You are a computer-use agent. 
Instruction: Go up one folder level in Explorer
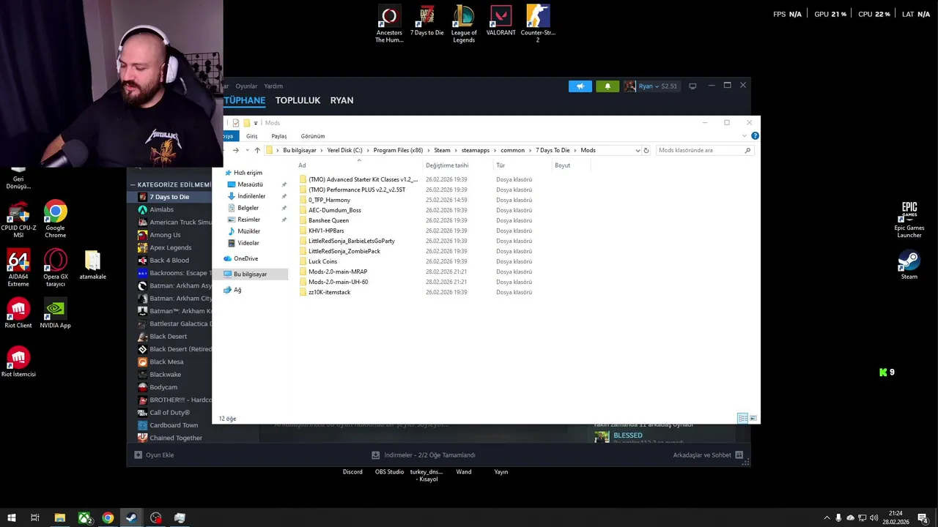257,150
